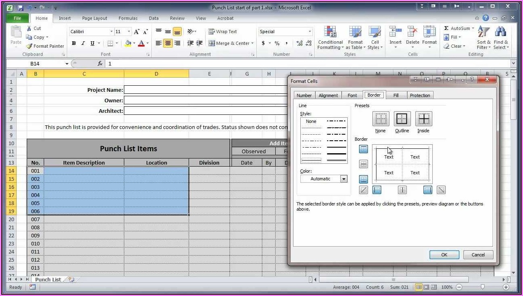Open the Page Layout ribbon tab
523x296 pixels.
point(94,18)
